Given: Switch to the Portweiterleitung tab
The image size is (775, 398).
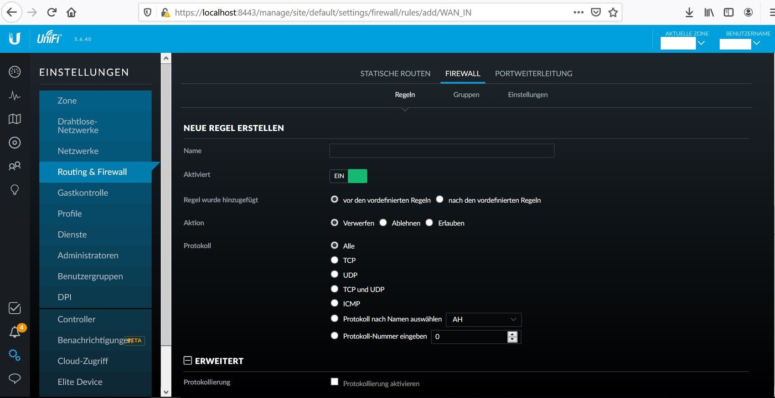Looking at the screenshot, I should (533, 74).
